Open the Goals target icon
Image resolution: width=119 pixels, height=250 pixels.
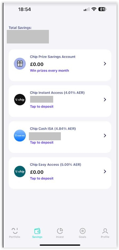pyautogui.click(x=82, y=231)
